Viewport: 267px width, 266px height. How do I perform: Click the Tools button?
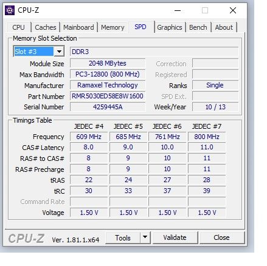(x=123, y=237)
